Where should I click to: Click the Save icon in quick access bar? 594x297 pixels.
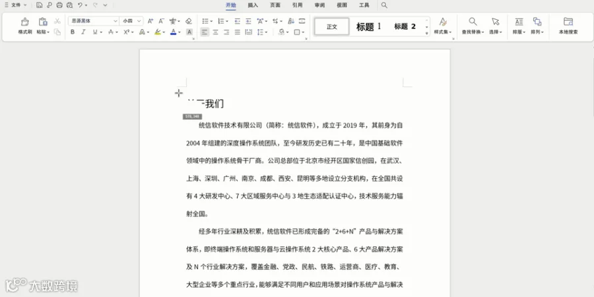(x=40, y=5)
